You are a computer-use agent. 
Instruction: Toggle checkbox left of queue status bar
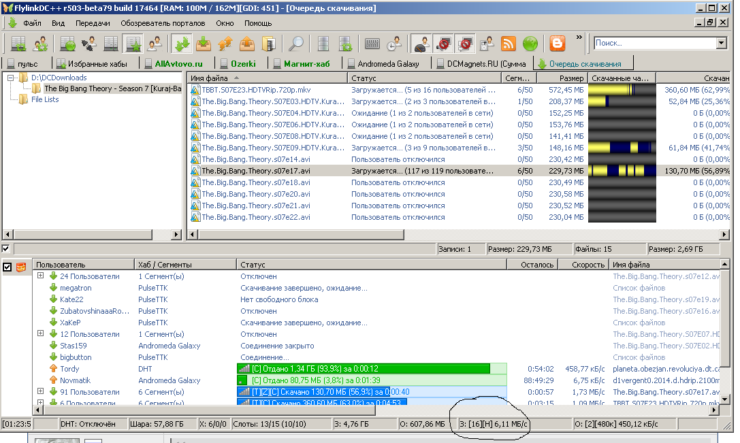coord(6,249)
